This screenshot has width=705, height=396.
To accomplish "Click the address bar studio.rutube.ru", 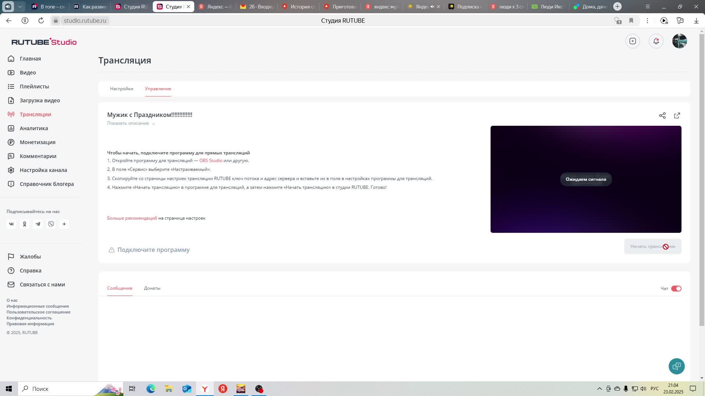I will click(x=85, y=21).
